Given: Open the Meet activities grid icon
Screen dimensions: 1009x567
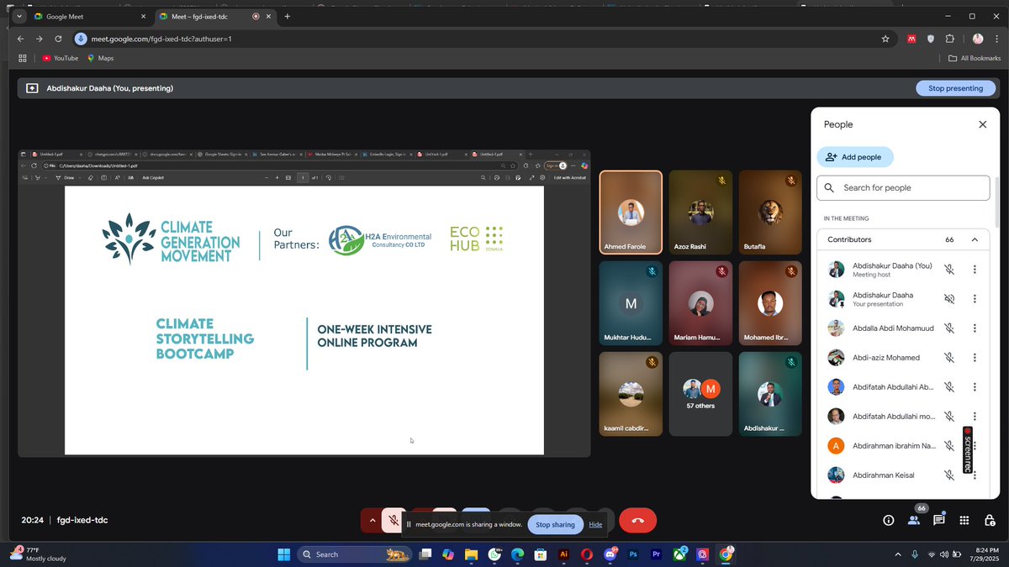Looking at the screenshot, I should click(964, 520).
